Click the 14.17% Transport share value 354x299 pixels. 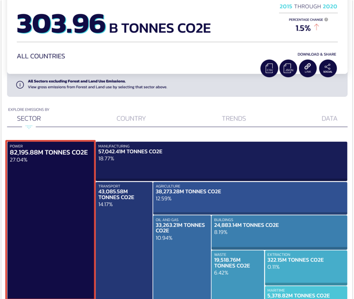pos(105,204)
